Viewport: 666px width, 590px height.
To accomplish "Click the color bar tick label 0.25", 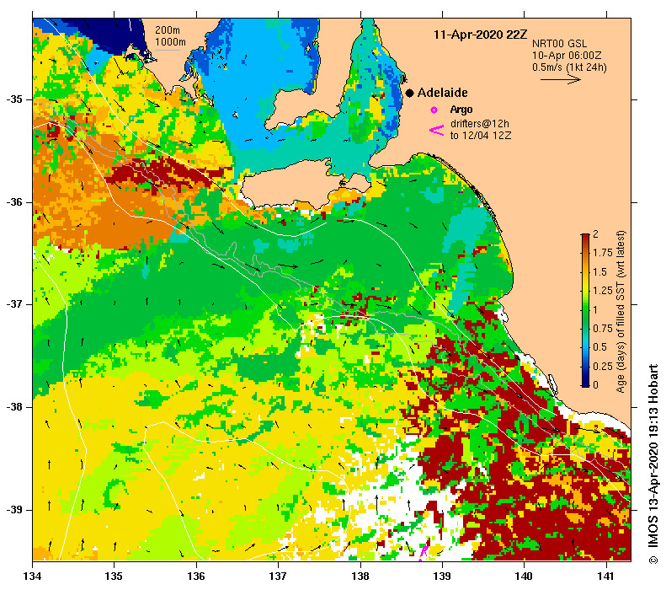I will 603,366.
